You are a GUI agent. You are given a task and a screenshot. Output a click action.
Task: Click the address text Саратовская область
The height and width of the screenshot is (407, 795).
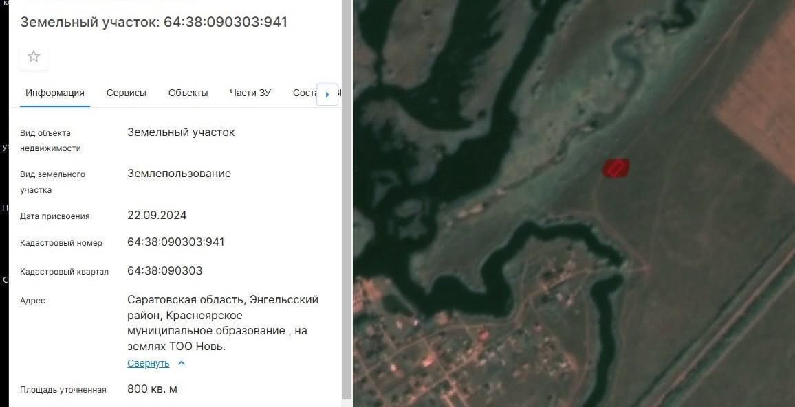click(x=186, y=300)
